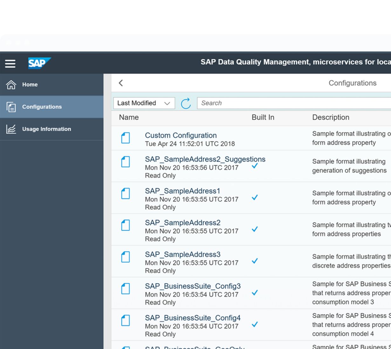Click Built In checkmark for SAP_SampleAddress3

pos(255,261)
